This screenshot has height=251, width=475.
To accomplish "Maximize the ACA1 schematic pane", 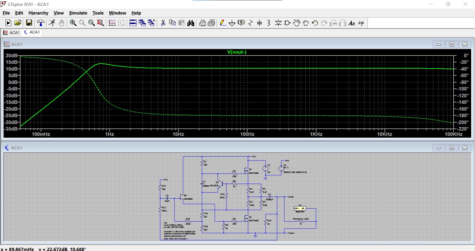I will [x=452, y=148].
